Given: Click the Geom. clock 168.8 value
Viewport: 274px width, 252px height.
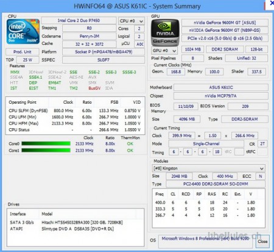Looking at the screenshot, I should coord(176,72).
